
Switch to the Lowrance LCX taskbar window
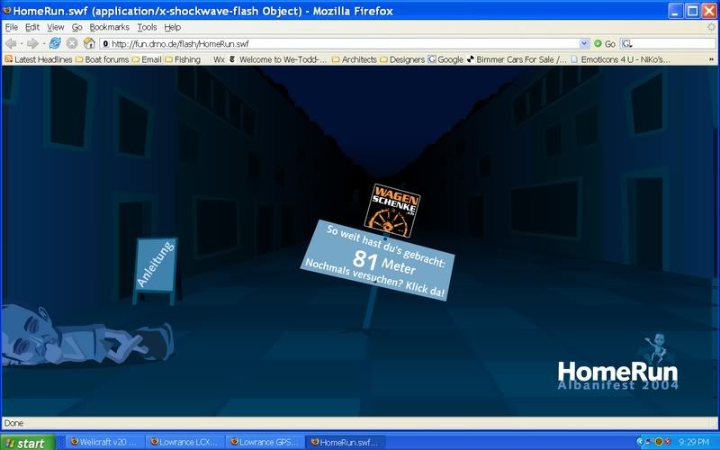click(x=185, y=442)
